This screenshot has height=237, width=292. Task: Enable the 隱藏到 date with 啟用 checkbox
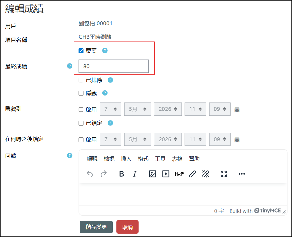click(81, 110)
